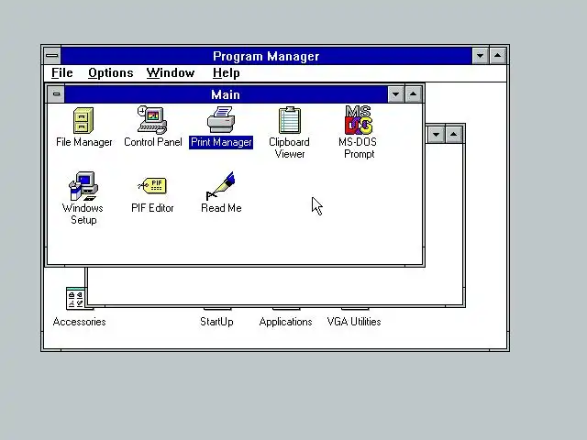The height and width of the screenshot is (440, 587).
Task: Open Main window control menu box
Action: [56, 94]
